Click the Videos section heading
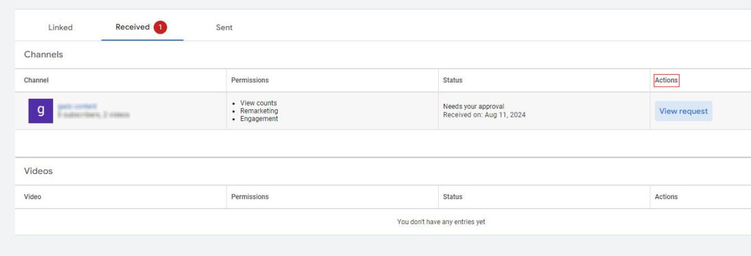 tap(38, 170)
